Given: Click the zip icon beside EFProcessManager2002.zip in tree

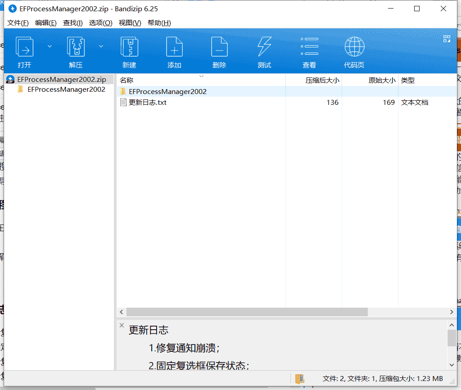Looking at the screenshot, I should [x=10, y=79].
